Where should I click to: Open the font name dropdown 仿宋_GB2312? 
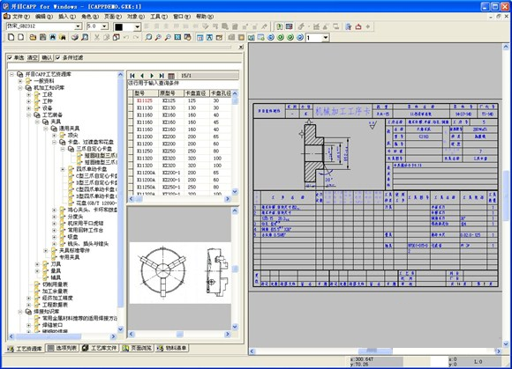pyautogui.click(x=78, y=26)
